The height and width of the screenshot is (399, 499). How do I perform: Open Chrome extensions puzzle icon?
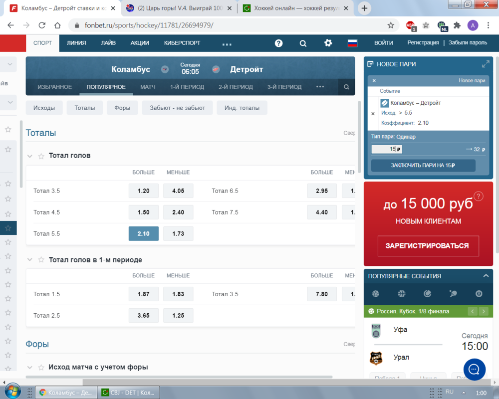[x=457, y=25]
